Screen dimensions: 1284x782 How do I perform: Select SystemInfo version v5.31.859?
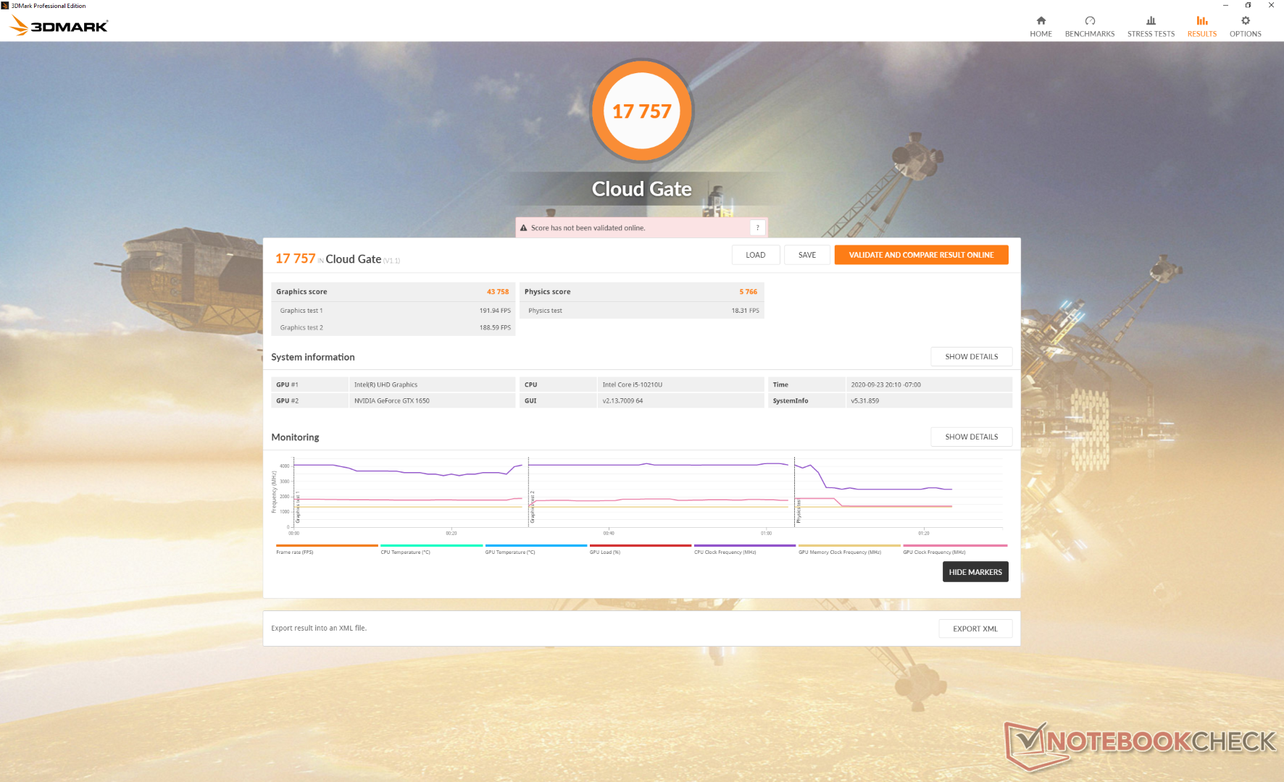click(x=929, y=400)
